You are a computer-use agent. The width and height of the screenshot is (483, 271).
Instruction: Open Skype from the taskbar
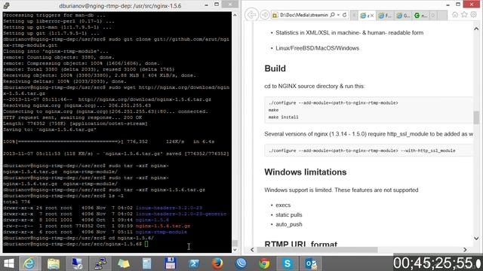pyautogui.click(x=288, y=263)
